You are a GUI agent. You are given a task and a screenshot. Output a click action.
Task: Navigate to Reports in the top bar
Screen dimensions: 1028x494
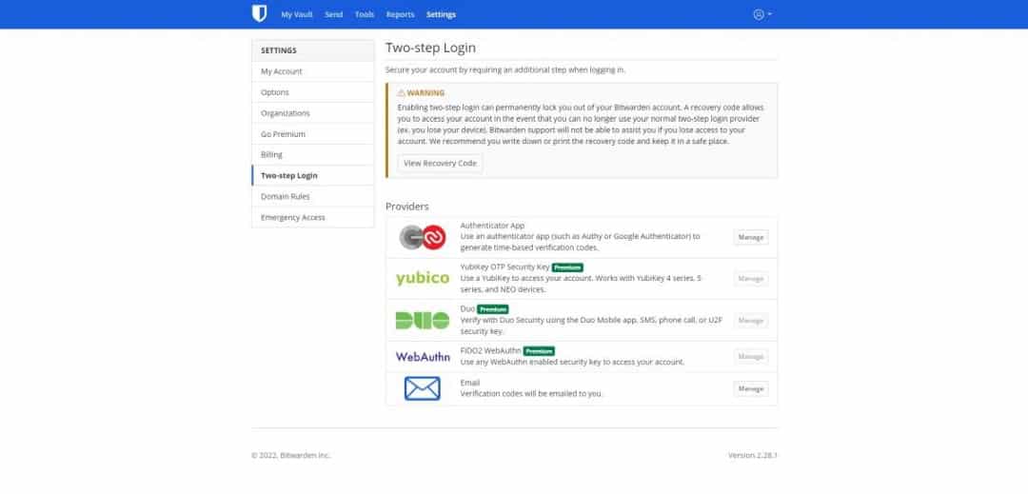[400, 15]
